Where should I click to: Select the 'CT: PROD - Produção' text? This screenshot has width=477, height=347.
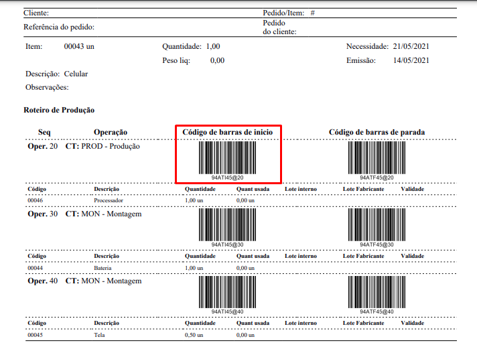[x=103, y=146]
